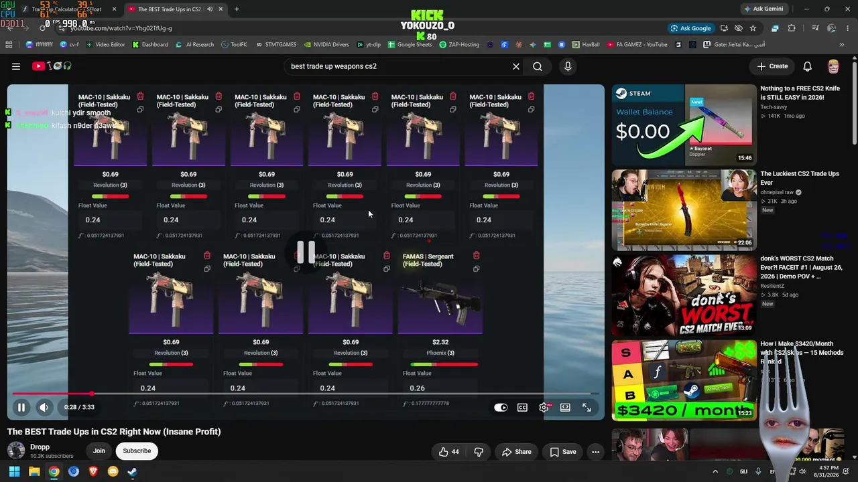Open YouTube notifications bell
Viewport: 858px width, 482px height.
pyautogui.click(x=808, y=66)
